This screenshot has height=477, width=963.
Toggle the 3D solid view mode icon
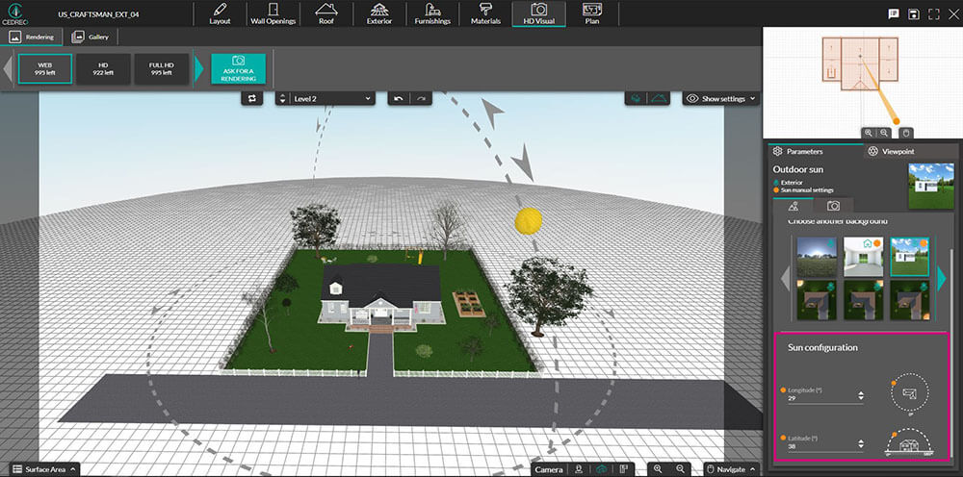point(635,98)
